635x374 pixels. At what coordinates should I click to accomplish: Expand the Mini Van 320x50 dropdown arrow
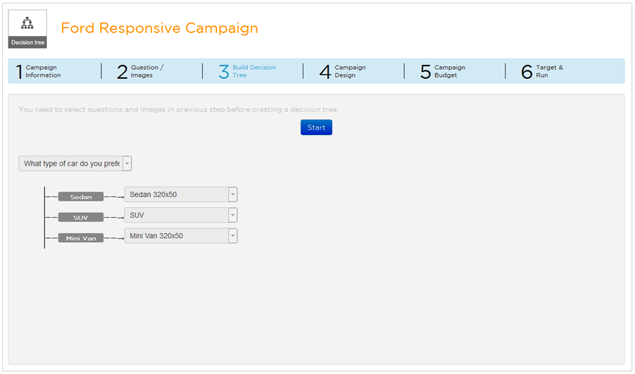pyautogui.click(x=233, y=236)
